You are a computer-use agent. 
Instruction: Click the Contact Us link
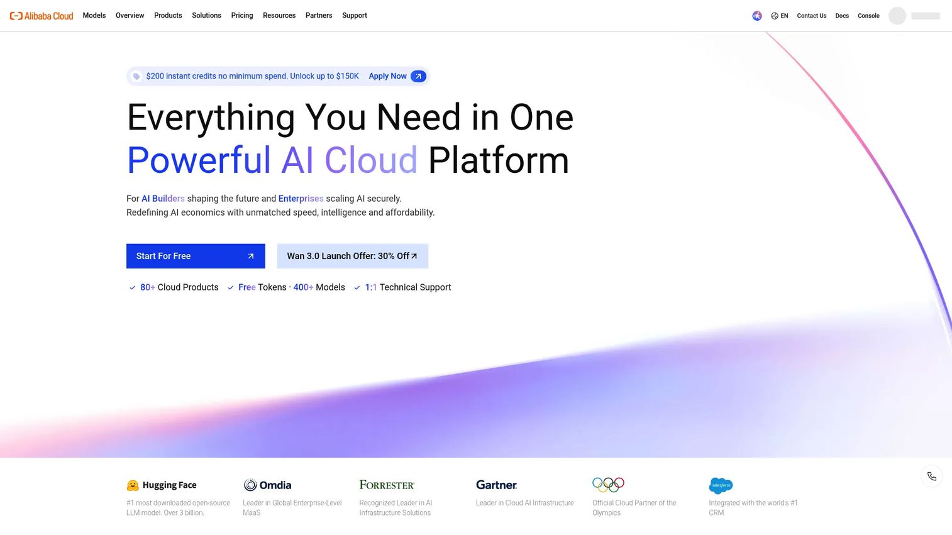point(812,16)
